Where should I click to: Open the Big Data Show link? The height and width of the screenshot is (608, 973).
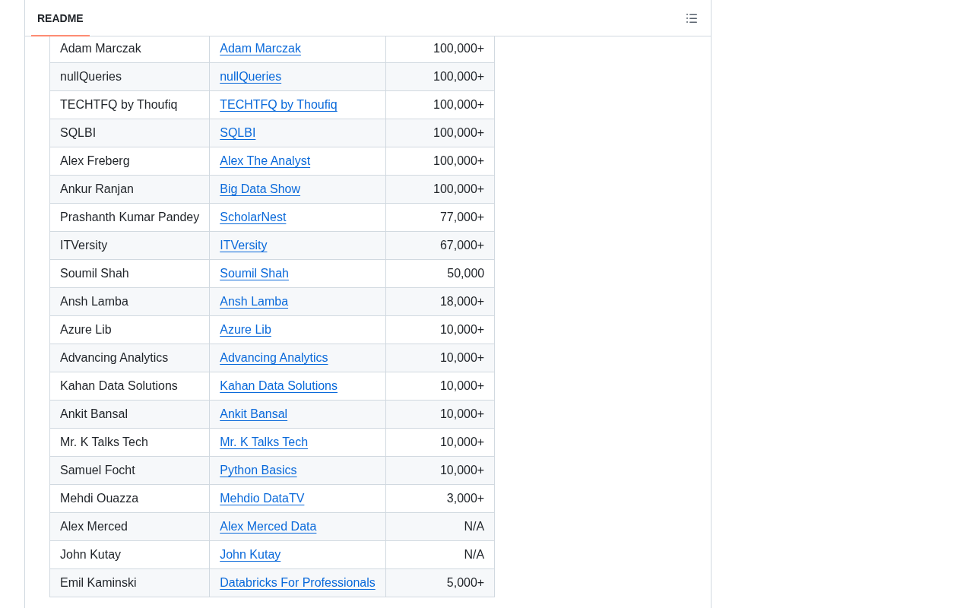click(260, 189)
